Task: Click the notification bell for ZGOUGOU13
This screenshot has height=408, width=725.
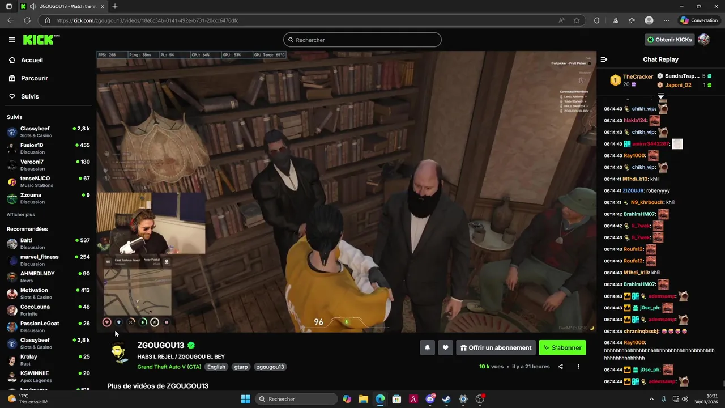Action: click(428, 348)
